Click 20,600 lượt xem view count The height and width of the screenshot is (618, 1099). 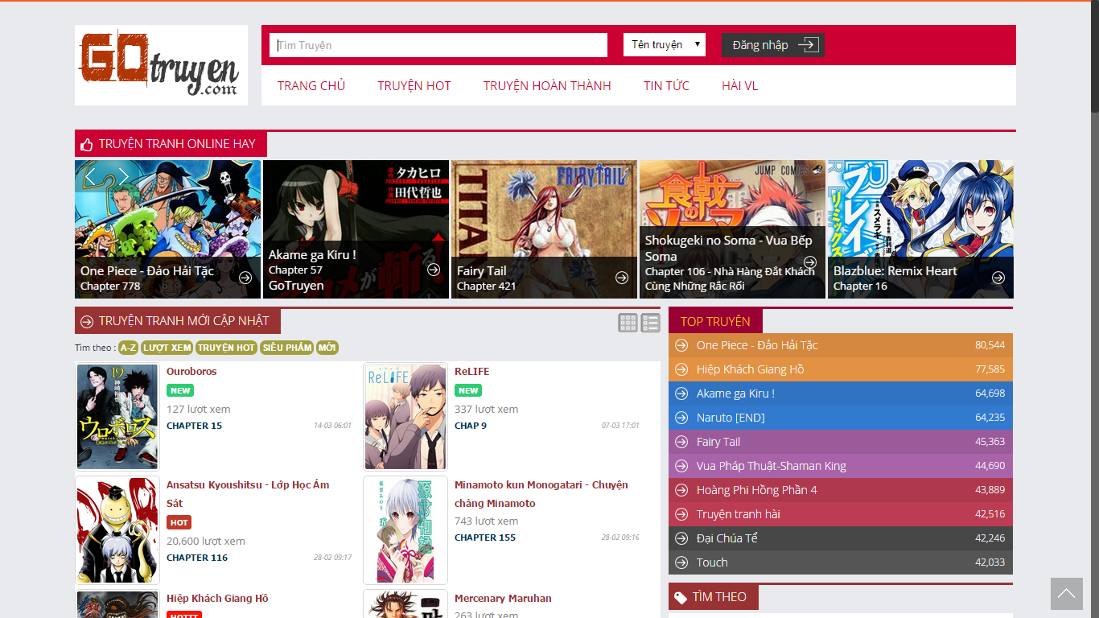[206, 542]
